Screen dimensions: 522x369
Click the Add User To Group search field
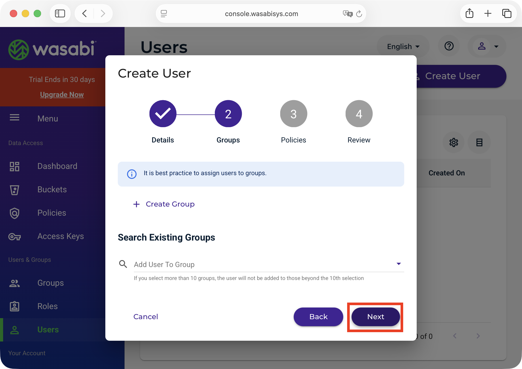262,264
